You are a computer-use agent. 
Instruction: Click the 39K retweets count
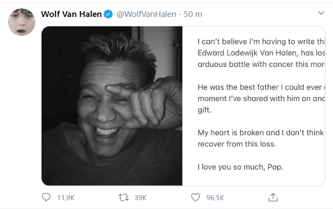pyautogui.click(x=140, y=197)
